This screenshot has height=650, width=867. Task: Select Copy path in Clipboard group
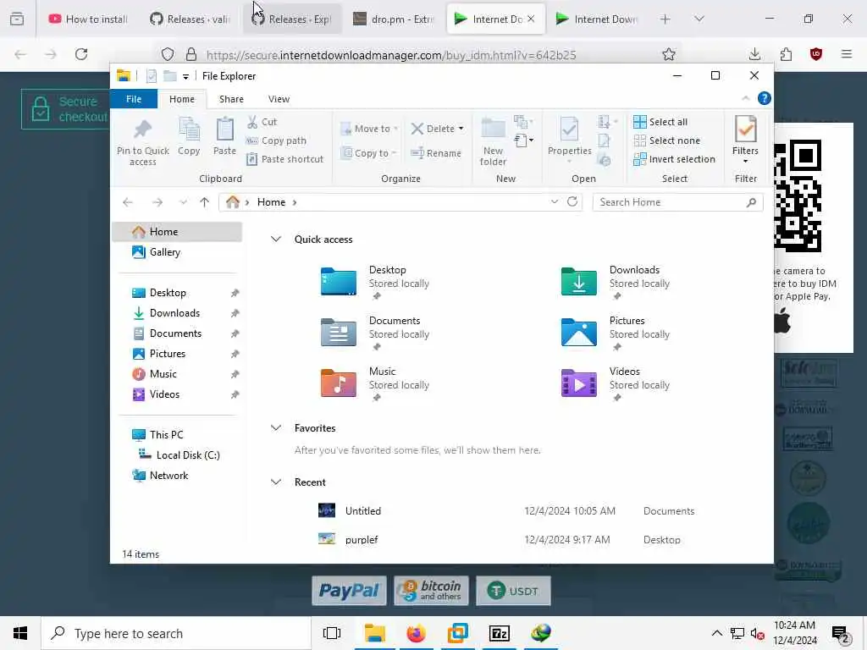point(276,140)
